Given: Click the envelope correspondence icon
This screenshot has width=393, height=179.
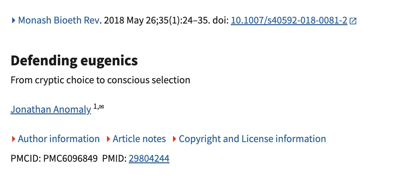Looking at the screenshot, I should coord(101,107).
